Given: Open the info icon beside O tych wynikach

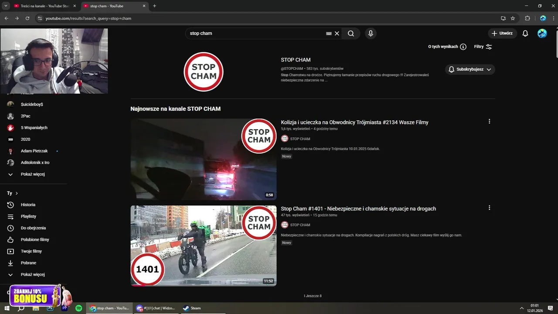Looking at the screenshot, I should (463, 47).
